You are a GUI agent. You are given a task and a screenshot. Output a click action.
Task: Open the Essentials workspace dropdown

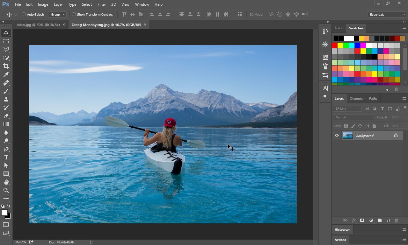point(386,14)
